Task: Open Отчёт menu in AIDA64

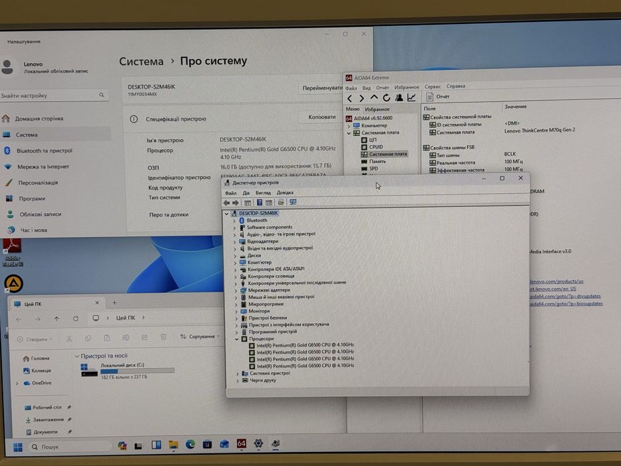Action: coord(382,88)
